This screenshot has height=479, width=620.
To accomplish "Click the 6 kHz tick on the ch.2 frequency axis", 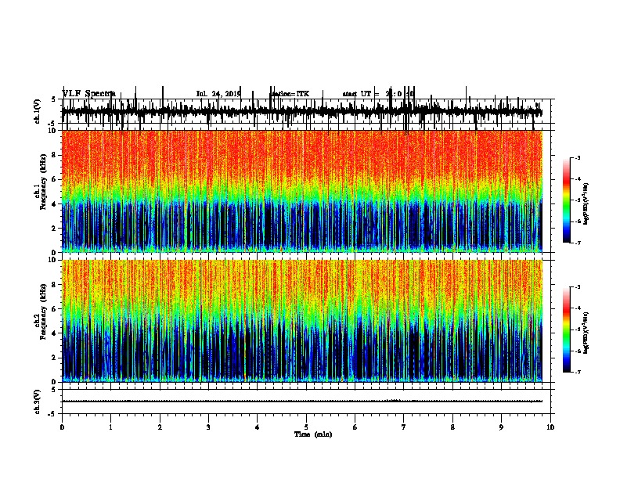I will (x=54, y=308).
